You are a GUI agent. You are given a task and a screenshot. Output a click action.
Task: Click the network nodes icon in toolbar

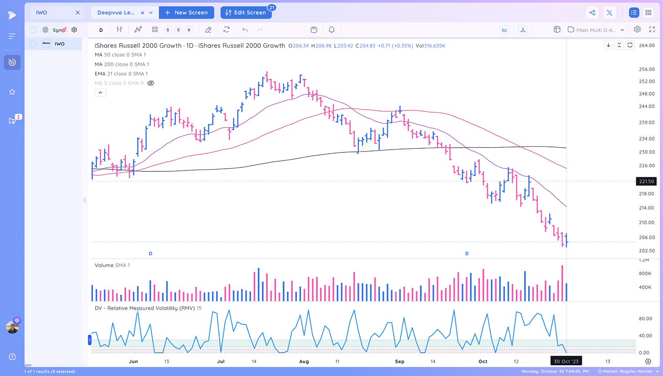click(x=523, y=30)
